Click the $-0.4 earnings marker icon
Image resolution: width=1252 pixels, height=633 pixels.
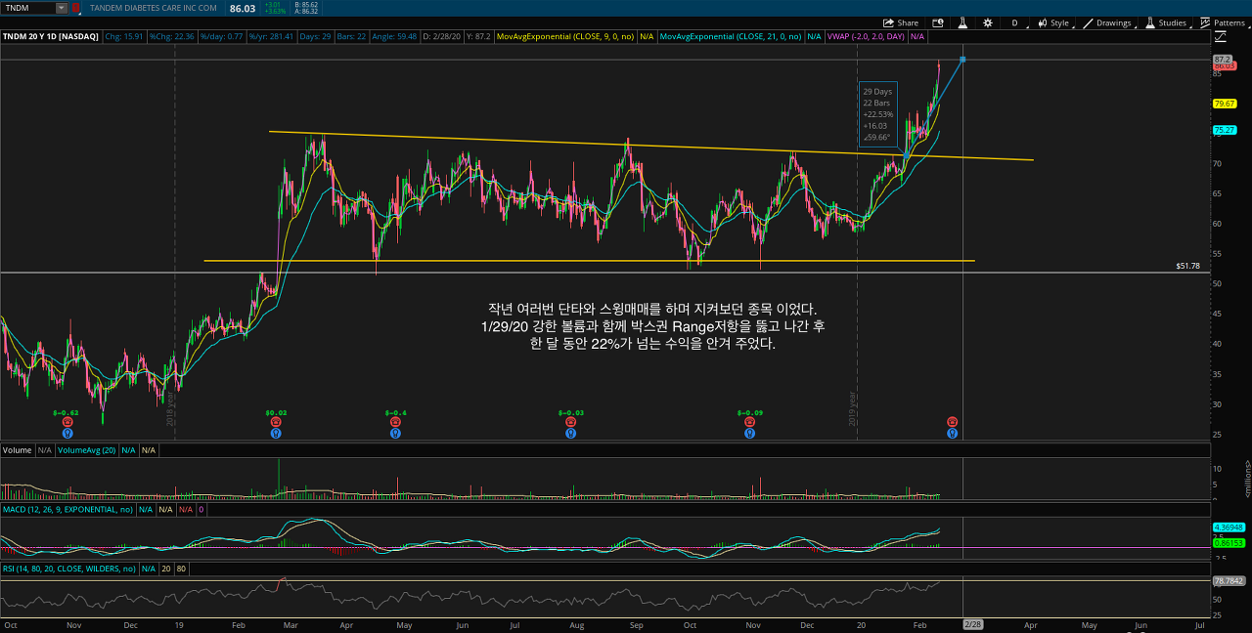[395, 422]
